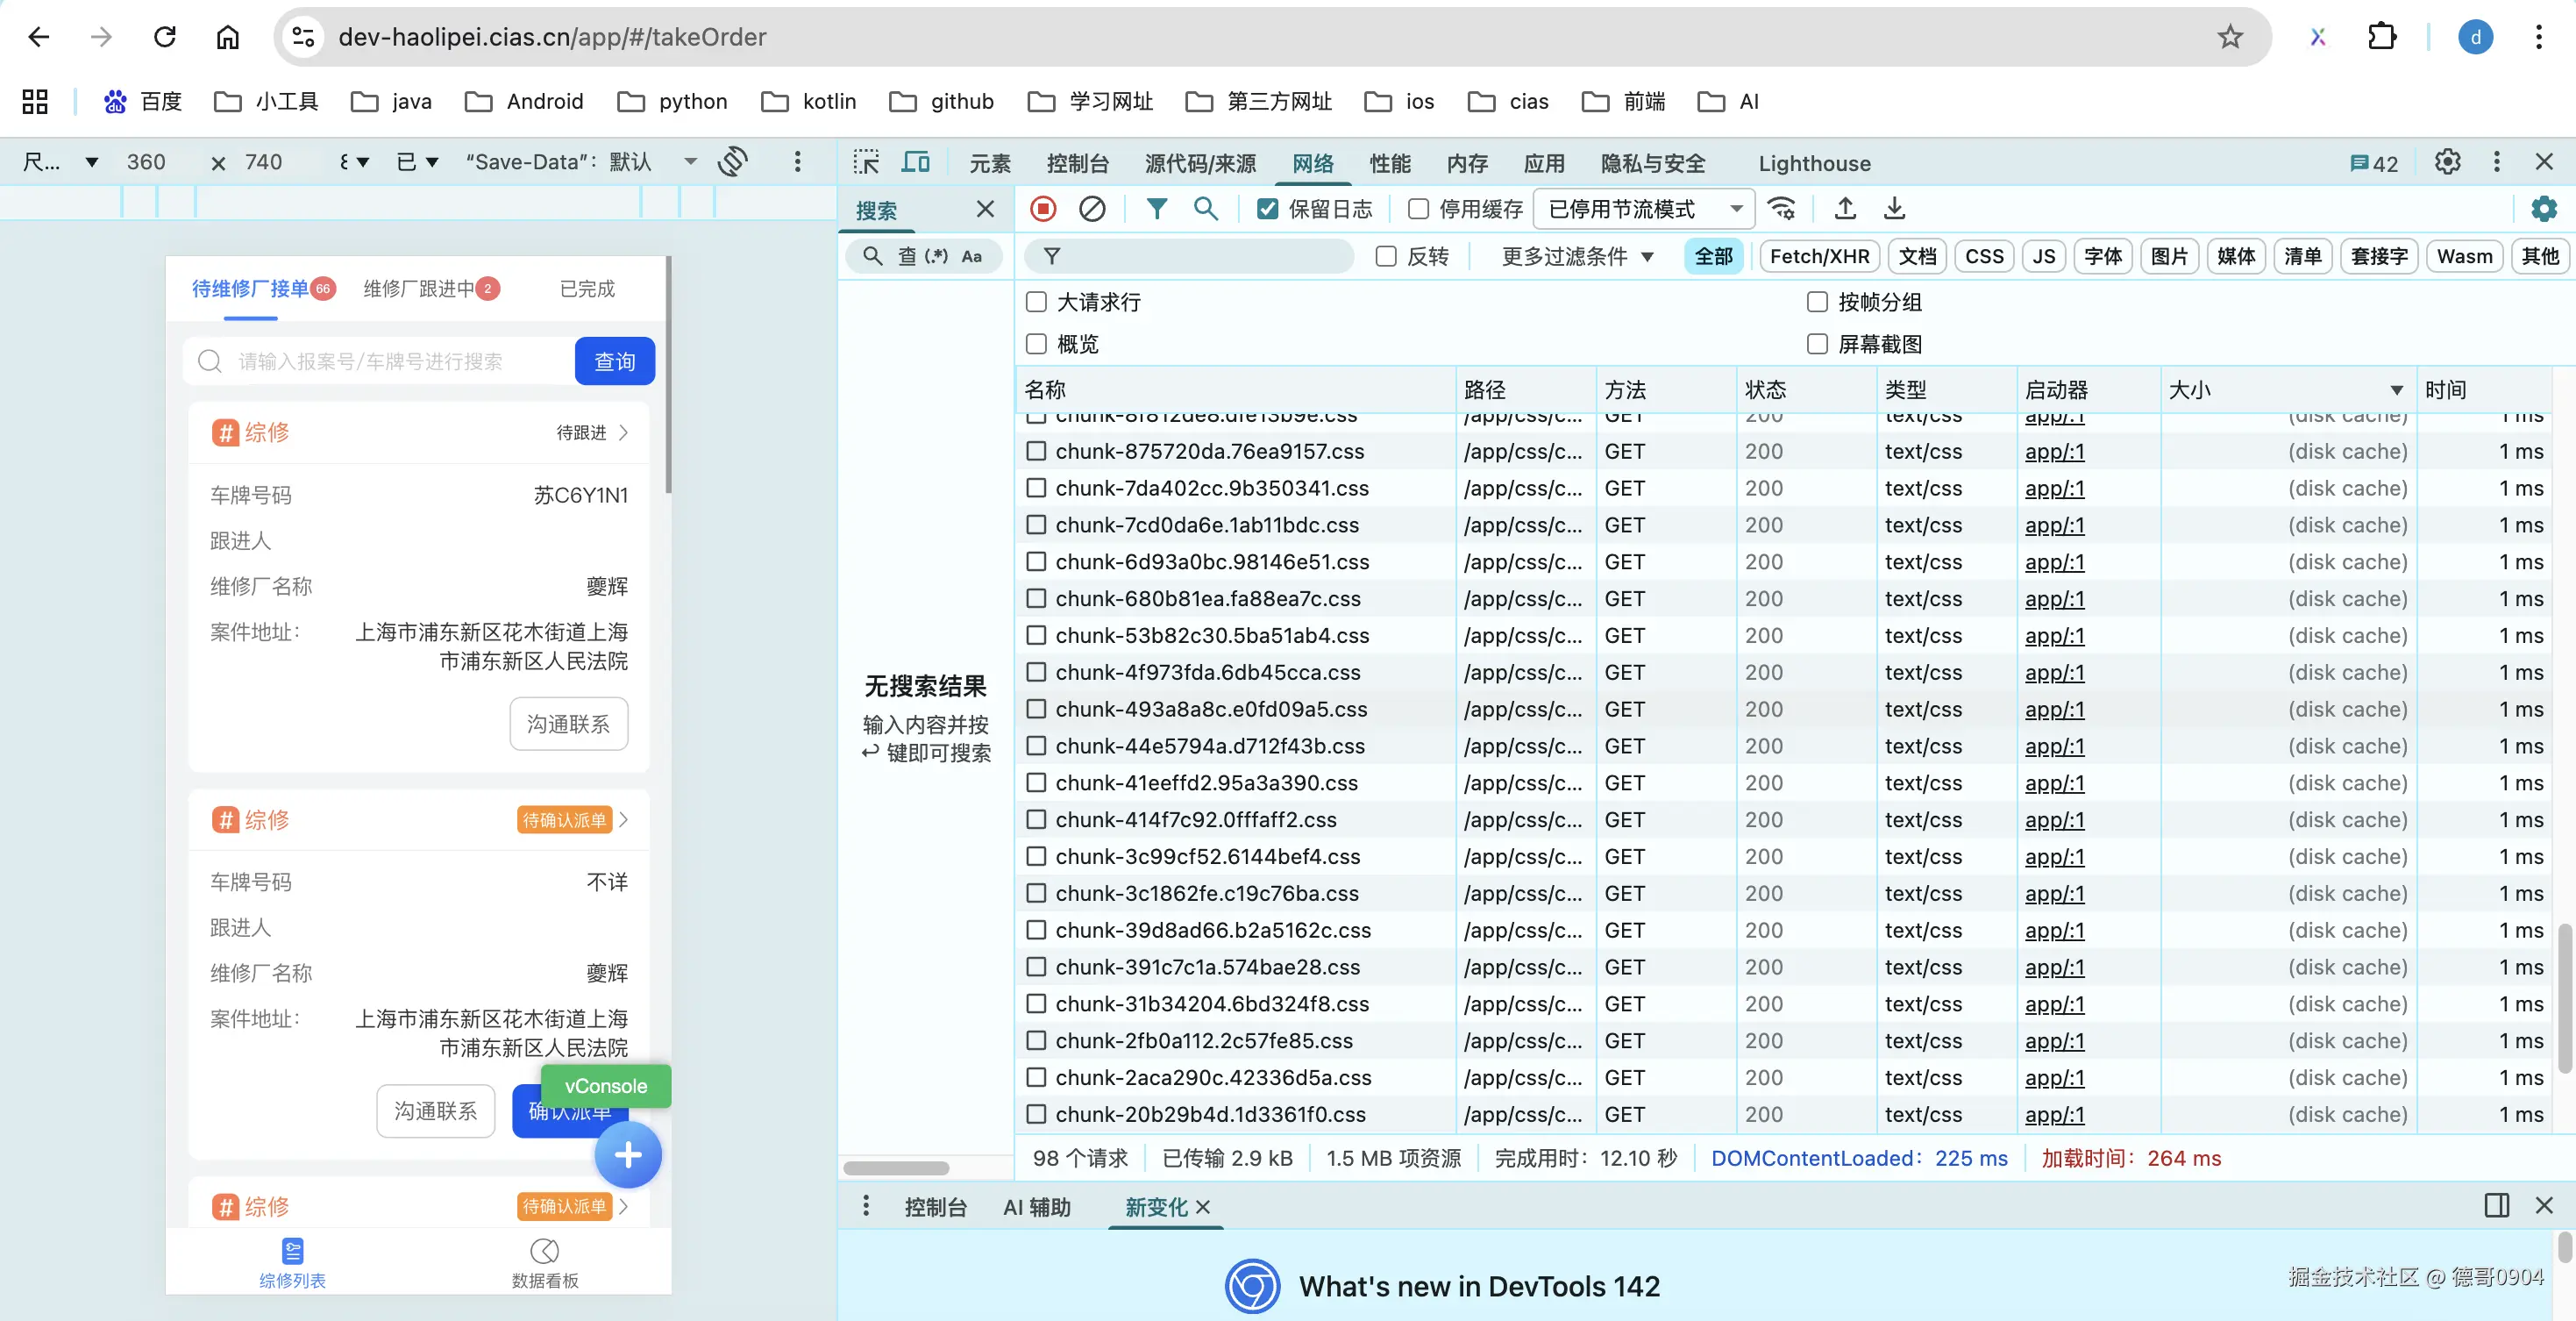Enable the 停用缓存 checkbox
This screenshot has width=2576, height=1321.
1418,208
